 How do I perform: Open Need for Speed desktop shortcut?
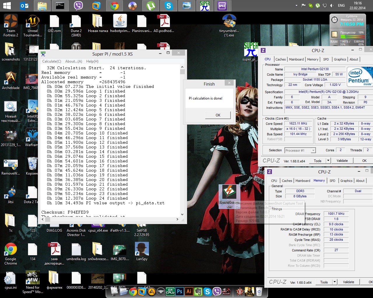(x=33, y=282)
